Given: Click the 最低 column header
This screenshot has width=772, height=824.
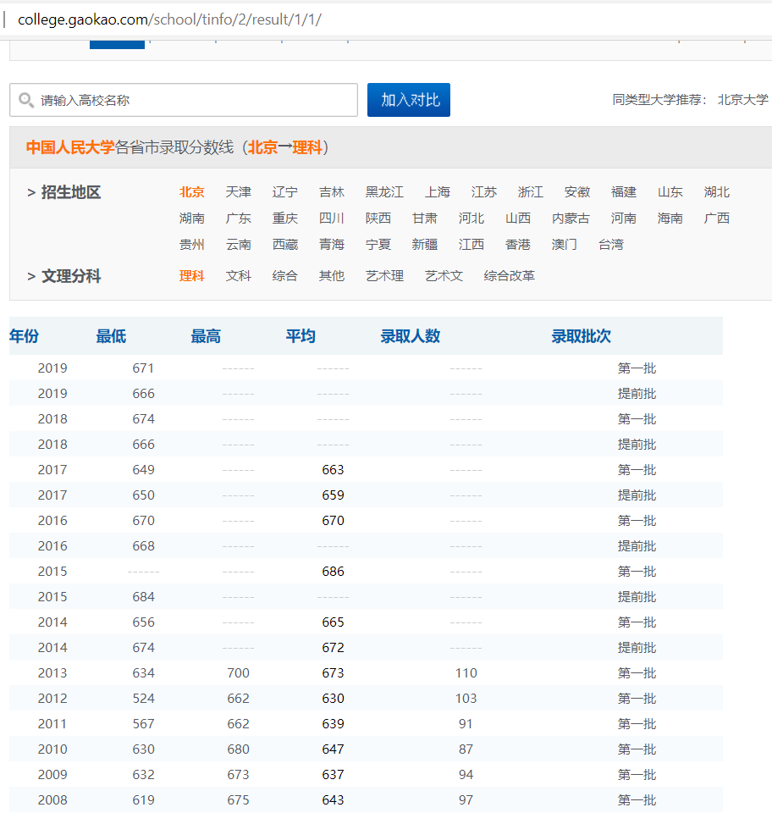Looking at the screenshot, I should pos(112,336).
